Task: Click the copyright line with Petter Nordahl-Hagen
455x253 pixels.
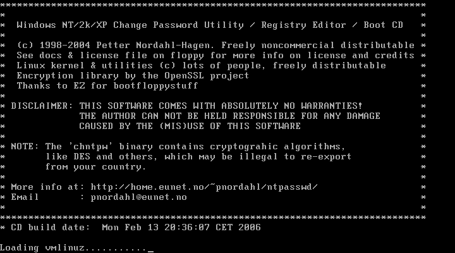Action: click(215, 46)
